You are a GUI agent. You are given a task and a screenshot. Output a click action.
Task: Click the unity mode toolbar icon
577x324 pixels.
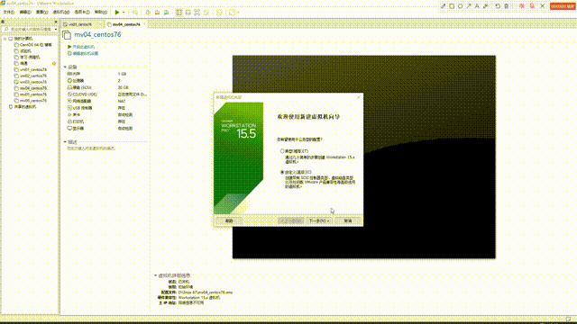[x=206, y=12]
